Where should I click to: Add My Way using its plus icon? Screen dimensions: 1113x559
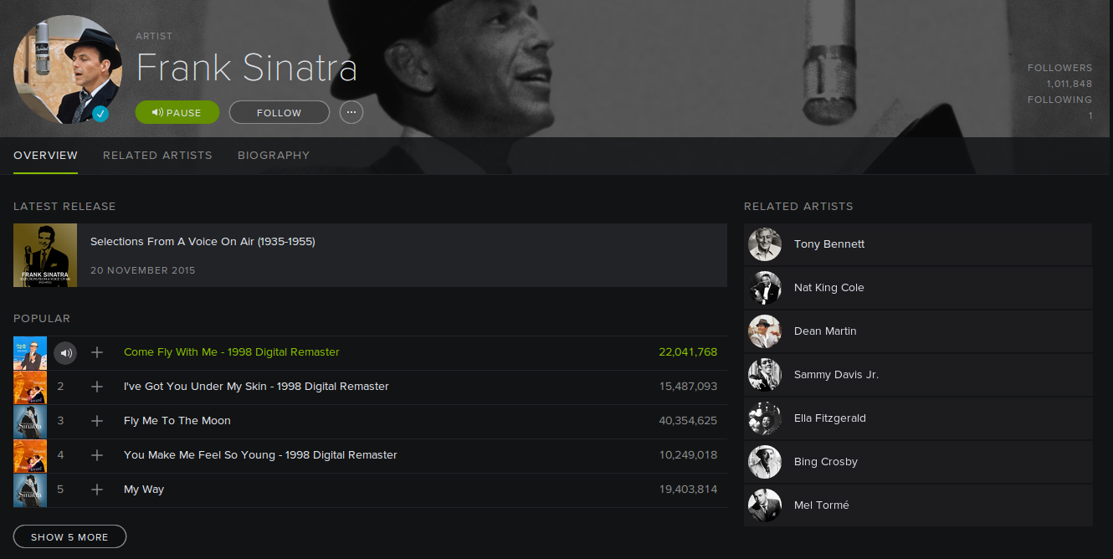(x=97, y=490)
